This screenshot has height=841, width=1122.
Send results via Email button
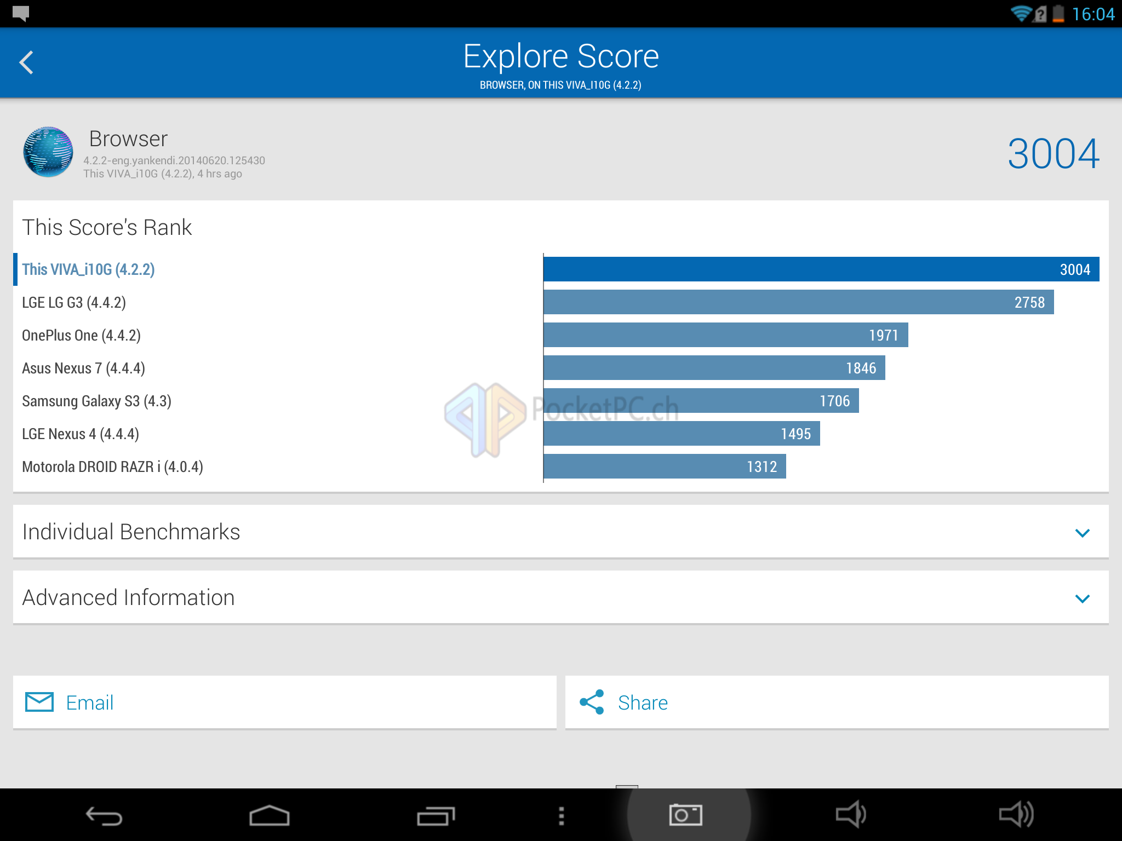[285, 702]
